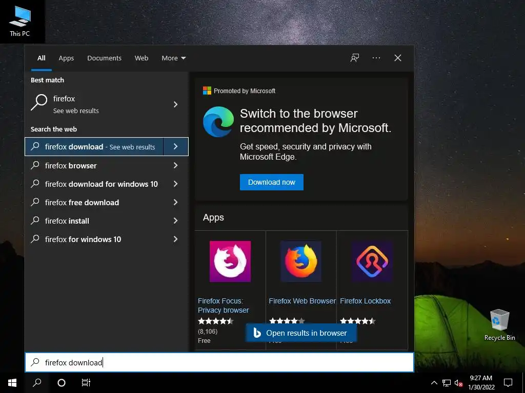Expand chevron for firefox for windows 10

(175, 238)
